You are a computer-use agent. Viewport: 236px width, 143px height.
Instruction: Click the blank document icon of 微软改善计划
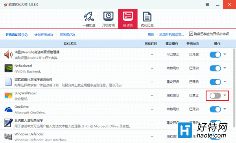coord(8,82)
